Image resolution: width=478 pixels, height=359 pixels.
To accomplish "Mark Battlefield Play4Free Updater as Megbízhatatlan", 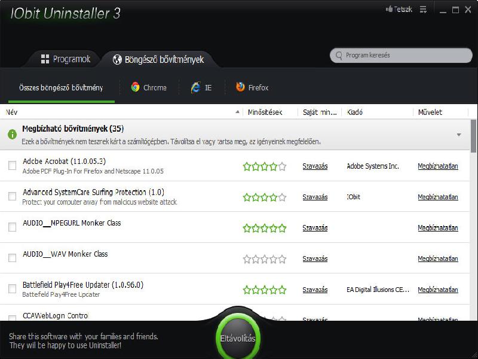I will click(438, 290).
